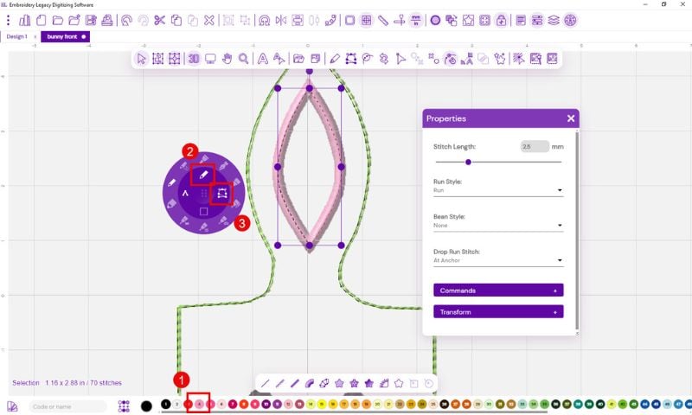Screen dimensions: 692x415
Task: Select the text lettering tool
Action: [x=262, y=59]
